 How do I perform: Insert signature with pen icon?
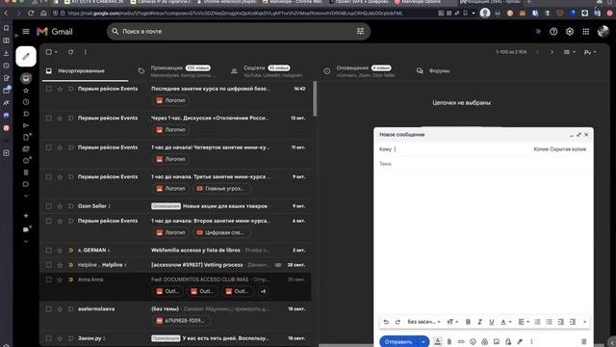520,341
